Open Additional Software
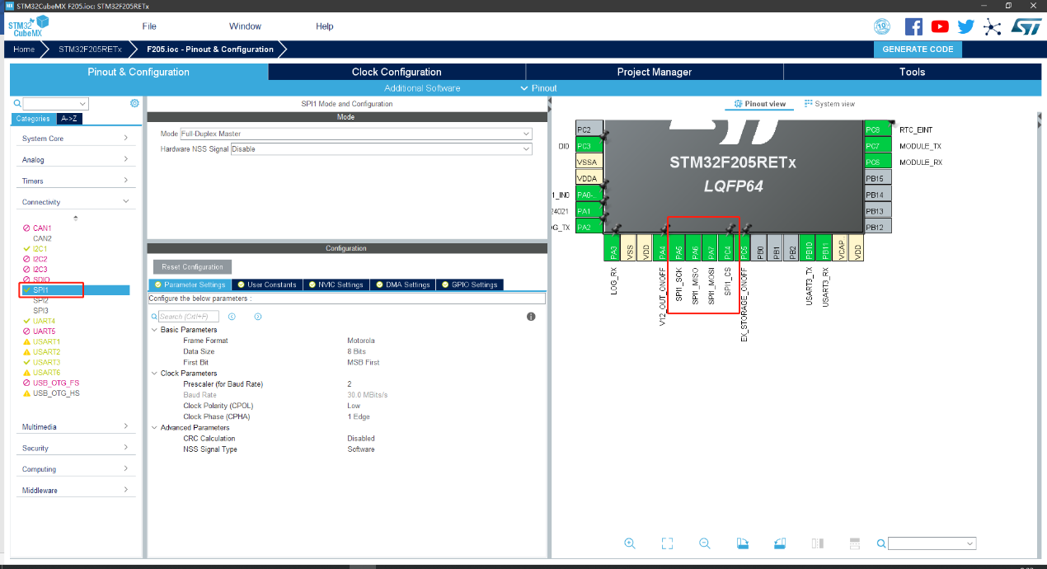Image resolution: width=1047 pixels, height=569 pixels. [x=422, y=88]
